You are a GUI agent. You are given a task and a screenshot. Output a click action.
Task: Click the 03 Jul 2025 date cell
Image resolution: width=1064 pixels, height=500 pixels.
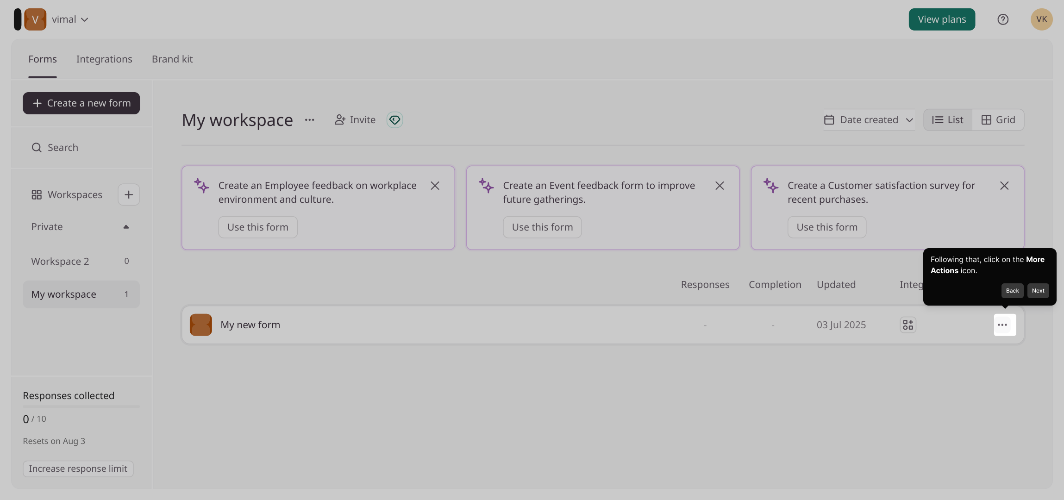(x=841, y=325)
